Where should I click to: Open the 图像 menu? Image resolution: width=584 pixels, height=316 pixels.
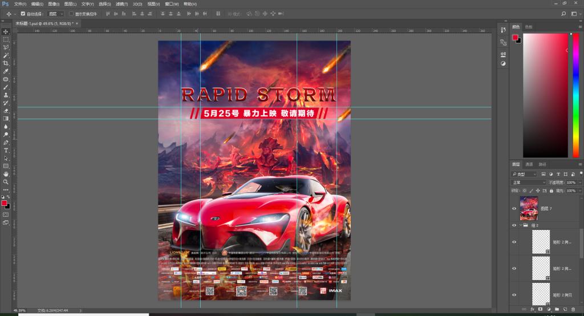[x=53, y=4]
